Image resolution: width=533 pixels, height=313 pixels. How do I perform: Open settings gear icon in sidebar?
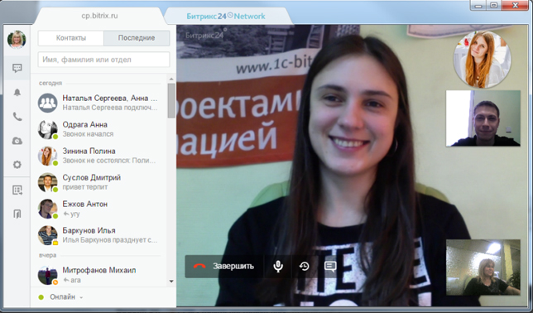tap(17, 165)
